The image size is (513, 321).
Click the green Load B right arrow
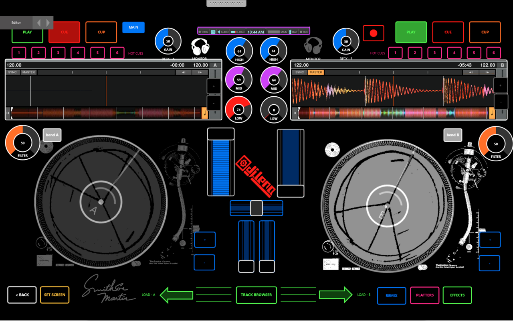pyautogui.click(x=335, y=295)
